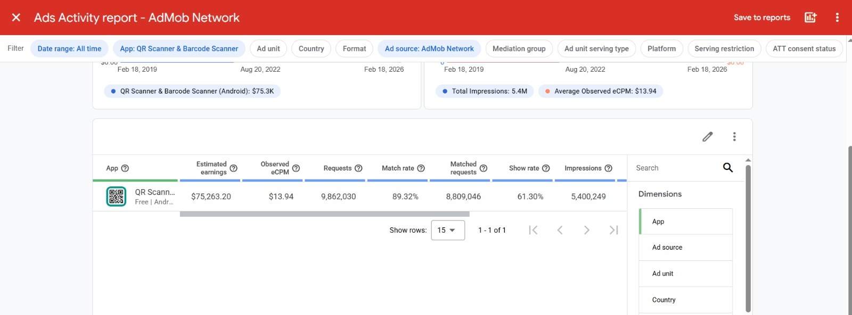852x315 pixels.
Task: Toggle QR Scanner Android earnings legend chip
Action: click(x=192, y=91)
